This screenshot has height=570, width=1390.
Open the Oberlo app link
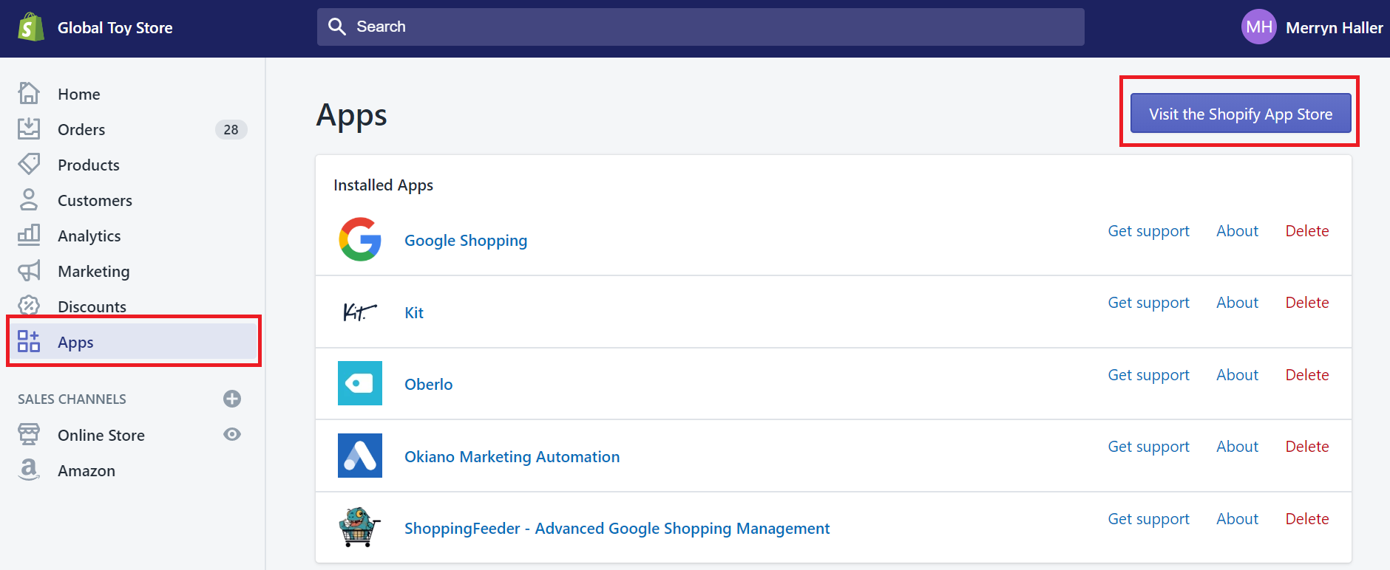[x=429, y=384]
